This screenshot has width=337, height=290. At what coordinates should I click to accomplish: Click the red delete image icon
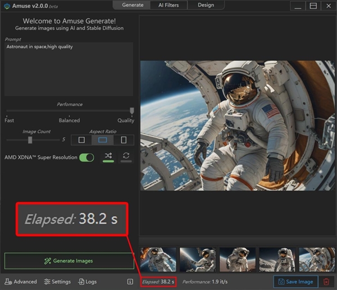tap(326, 282)
